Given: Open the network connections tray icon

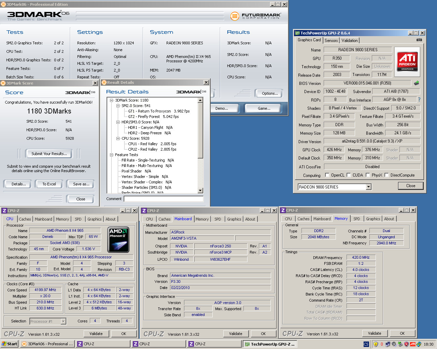Looking at the screenshot, I should click(388, 344).
